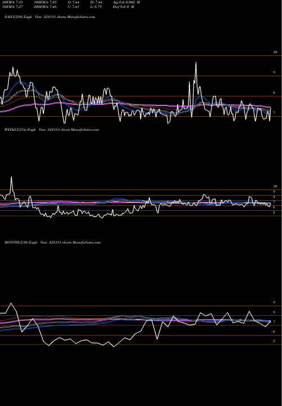Click the 7 price label on daily chart
Screen dimensions: 282x406
pyautogui.click(x=274, y=113)
